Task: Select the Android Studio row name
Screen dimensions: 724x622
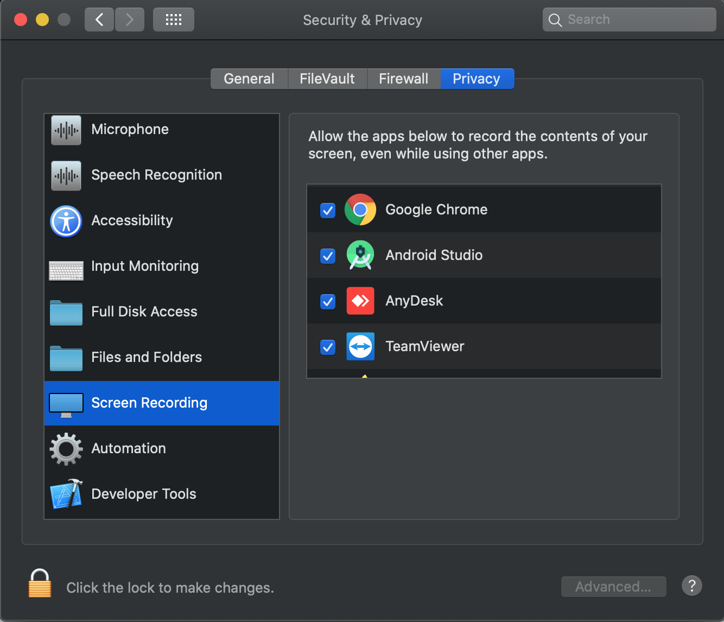Action: click(434, 255)
